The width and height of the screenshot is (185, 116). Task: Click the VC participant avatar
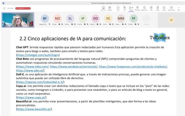pyautogui.click(x=108, y=18)
